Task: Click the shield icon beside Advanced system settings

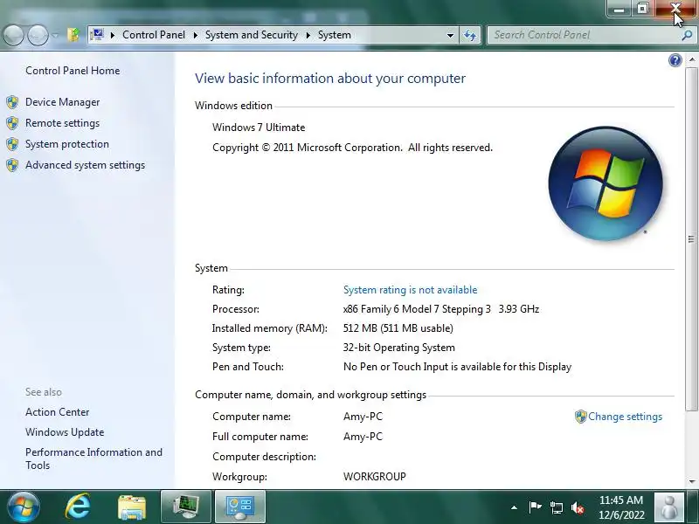Action: click(x=12, y=165)
